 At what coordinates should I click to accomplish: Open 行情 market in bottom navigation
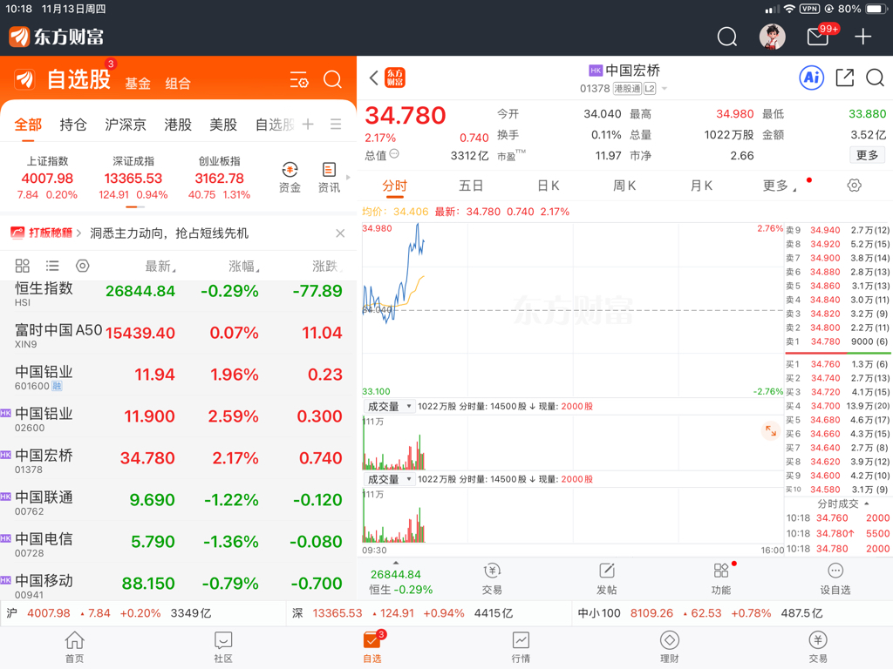coord(521,647)
